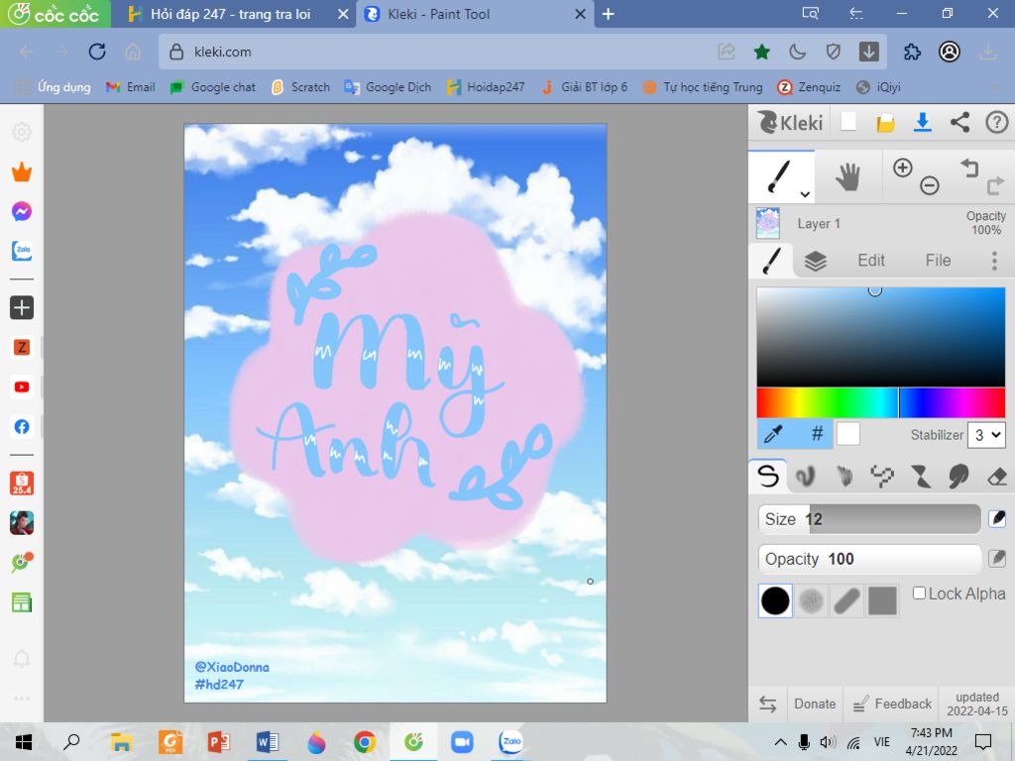Open the File tab
The width and height of the screenshot is (1015, 761).
938,261
